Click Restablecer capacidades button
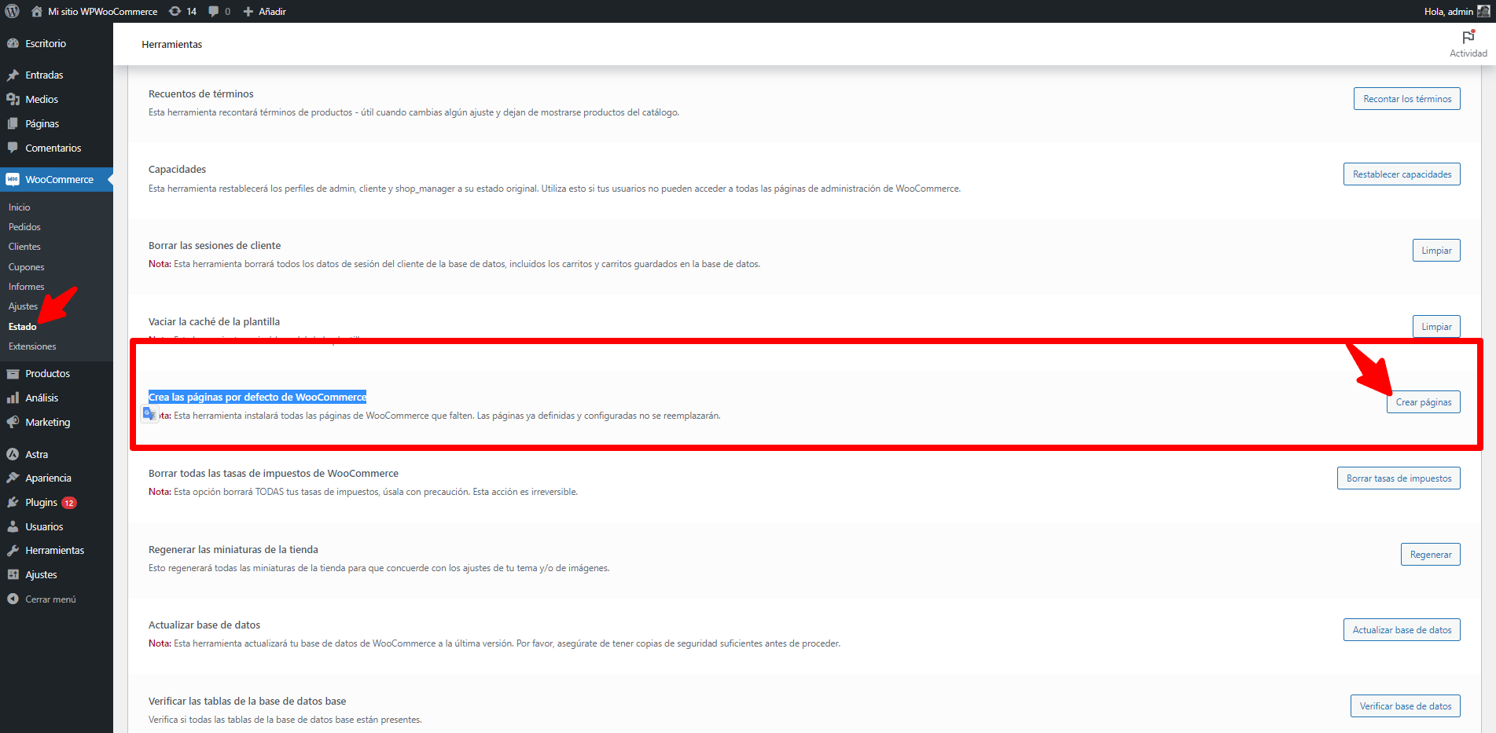This screenshot has width=1496, height=733. click(1402, 174)
